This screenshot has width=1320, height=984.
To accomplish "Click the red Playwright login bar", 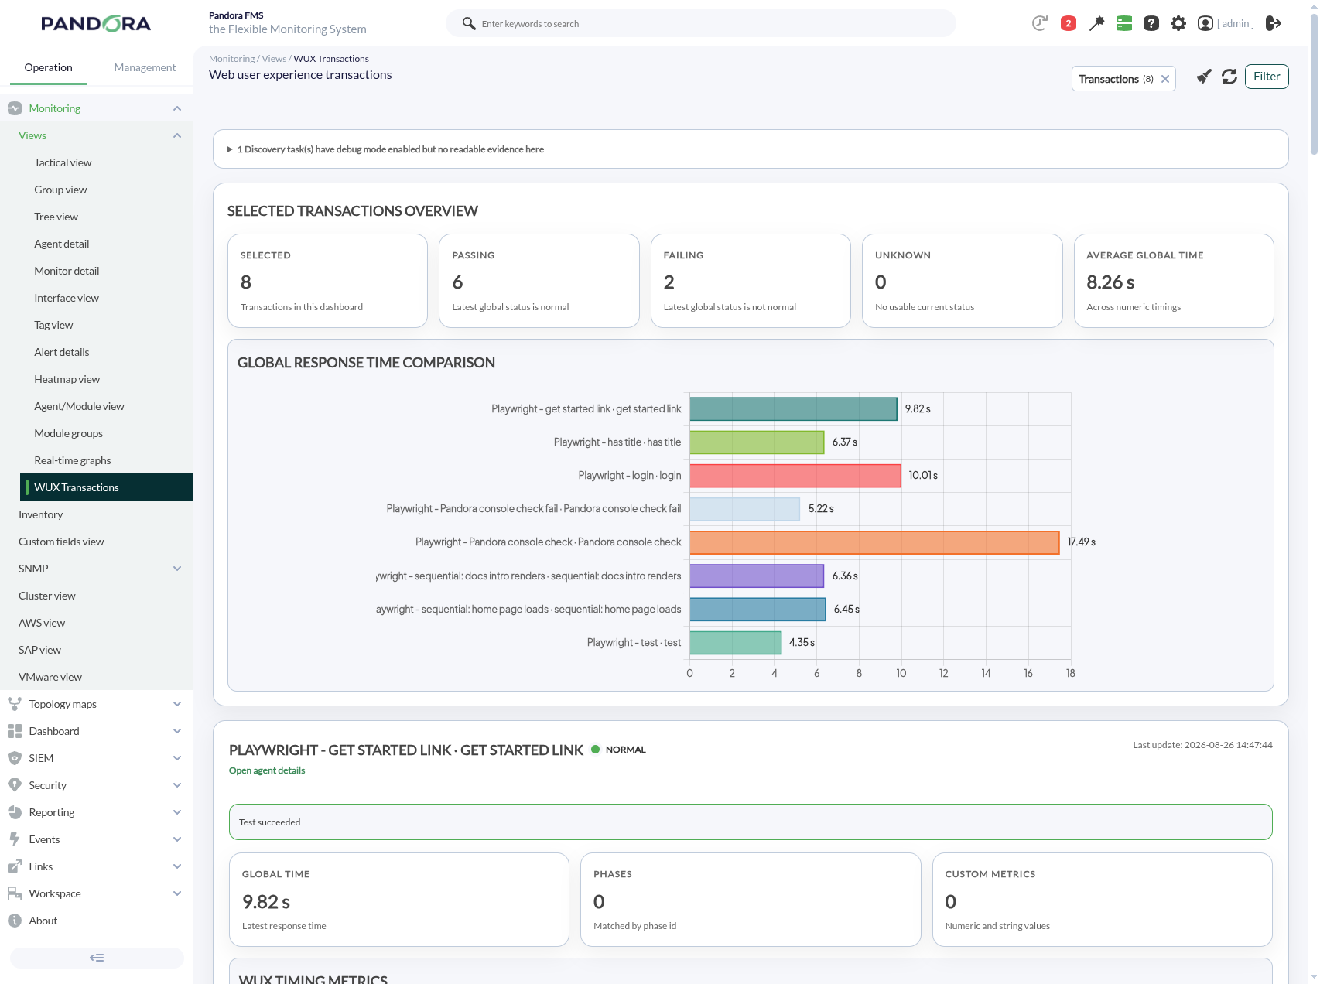I will (795, 476).
